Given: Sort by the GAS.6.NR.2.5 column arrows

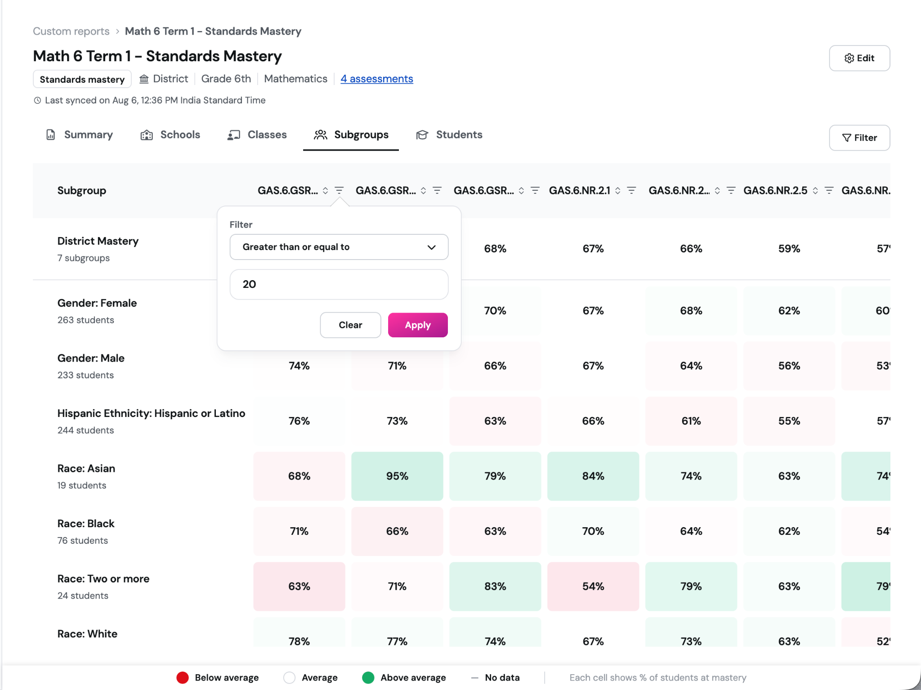Looking at the screenshot, I should click(x=815, y=190).
